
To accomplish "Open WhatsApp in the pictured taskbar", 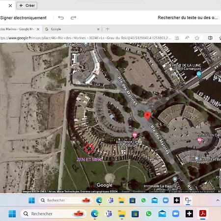I will [x=143, y=200].
